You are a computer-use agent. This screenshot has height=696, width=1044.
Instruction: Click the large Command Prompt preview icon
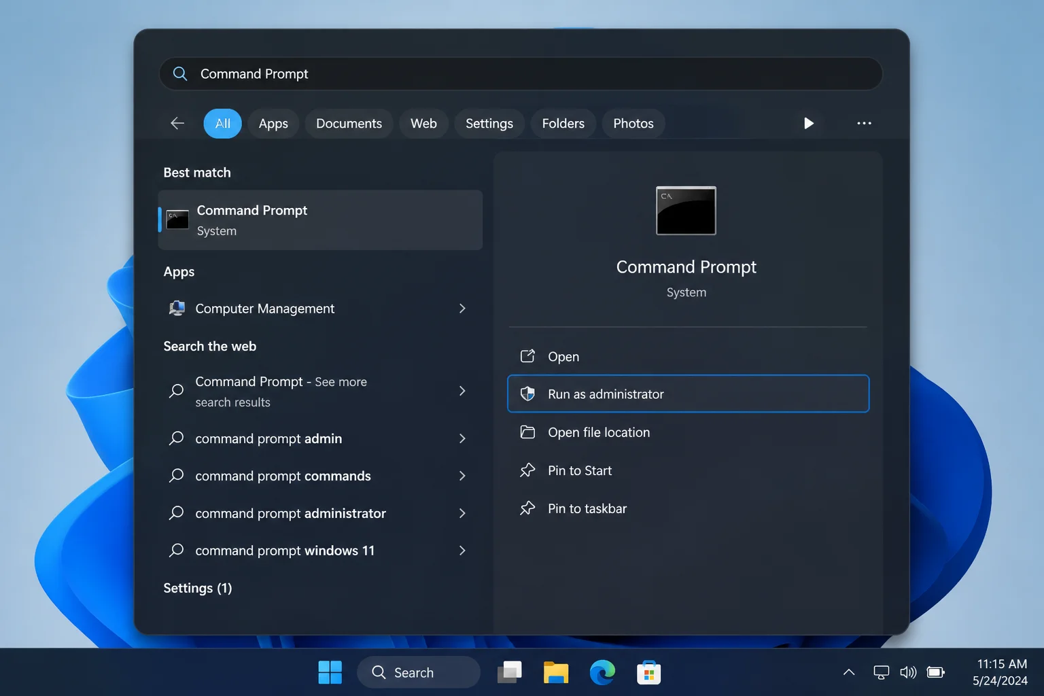(686, 211)
